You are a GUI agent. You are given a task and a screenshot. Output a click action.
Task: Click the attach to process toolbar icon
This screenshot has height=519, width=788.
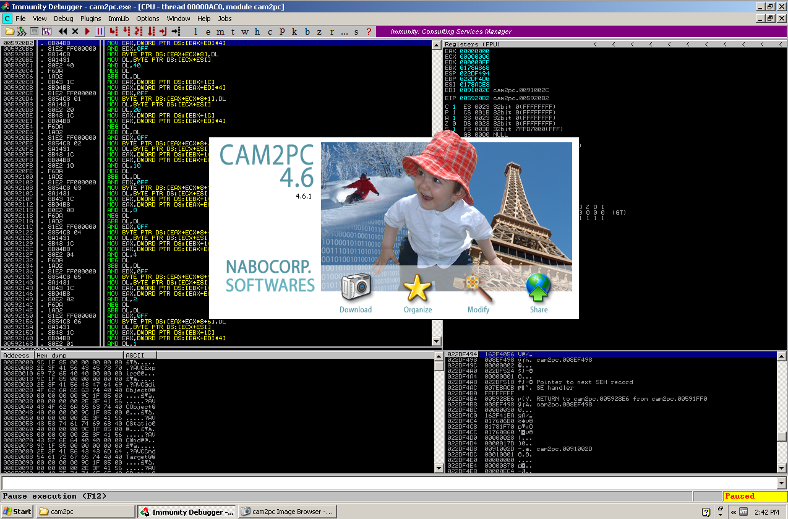(x=22, y=31)
